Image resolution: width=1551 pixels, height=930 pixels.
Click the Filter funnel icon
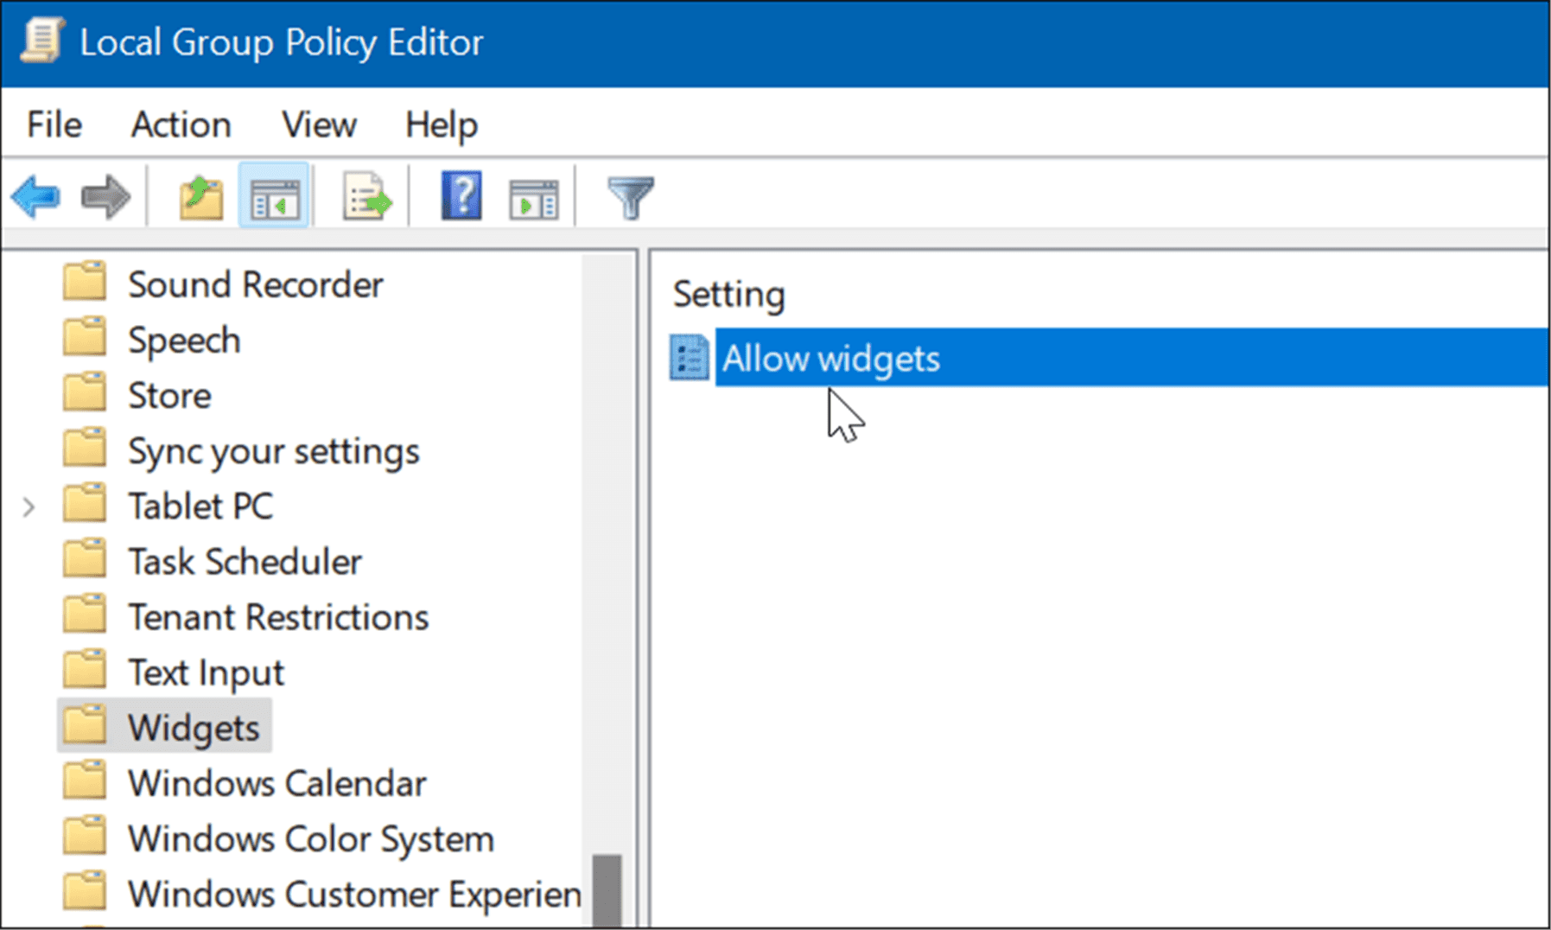(630, 197)
